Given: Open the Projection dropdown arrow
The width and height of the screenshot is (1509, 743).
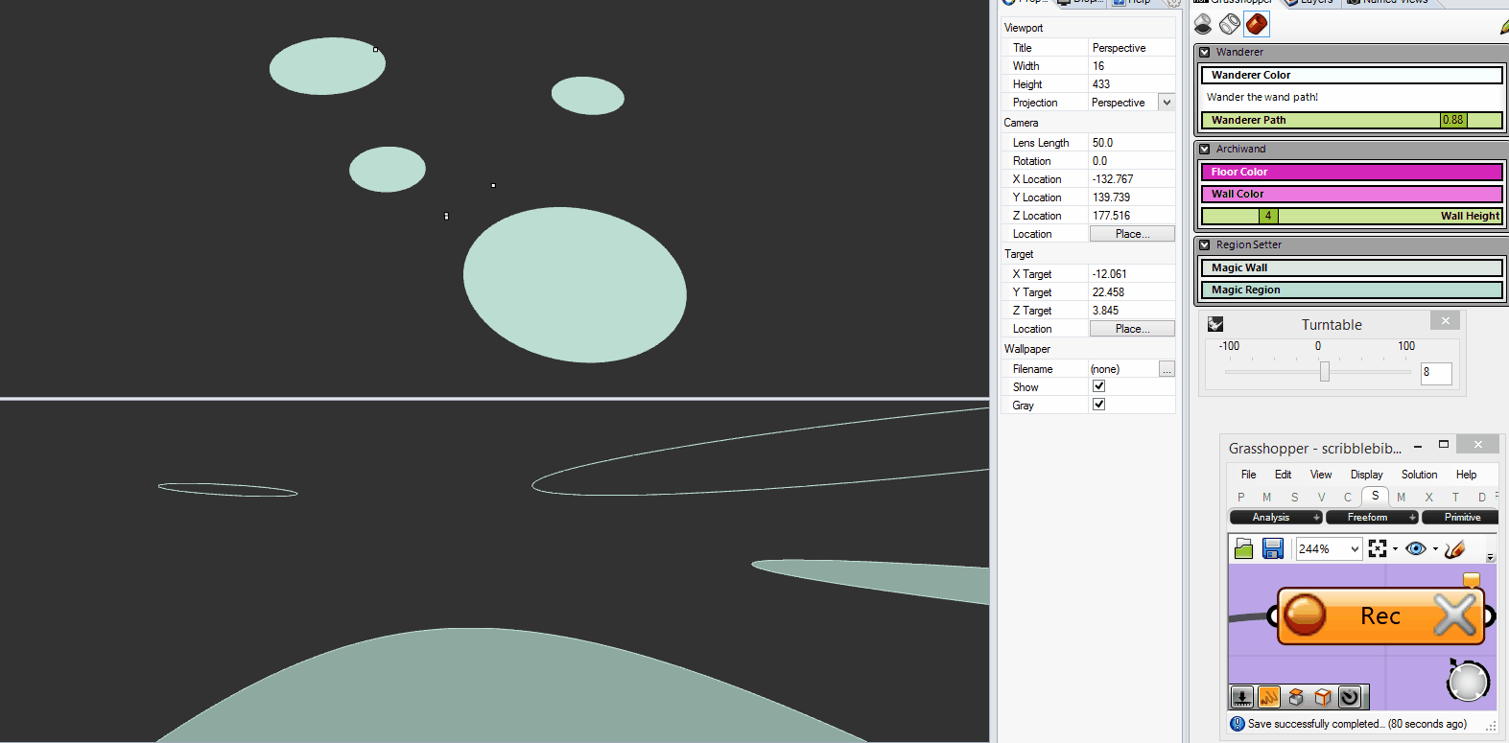Looking at the screenshot, I should coord(1167,103).
